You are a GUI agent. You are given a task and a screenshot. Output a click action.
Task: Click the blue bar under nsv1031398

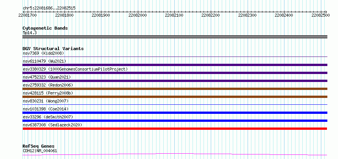click(175, 113)
